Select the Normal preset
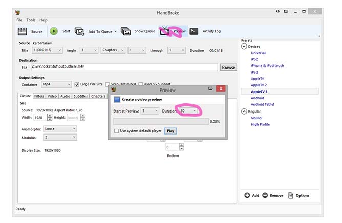Viewport: 342px width, 223px height. point(256,118)
